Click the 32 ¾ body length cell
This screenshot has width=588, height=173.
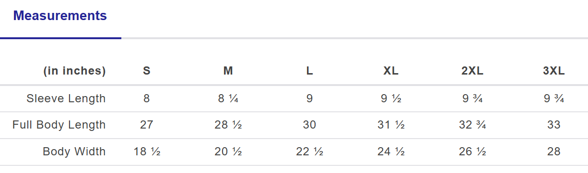pos(472,125)
